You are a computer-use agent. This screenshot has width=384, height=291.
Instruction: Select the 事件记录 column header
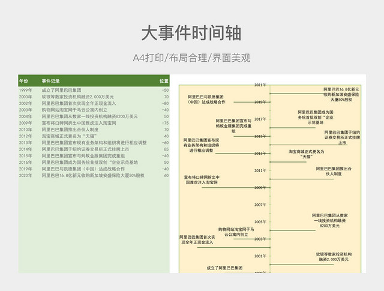coord(50,81)
